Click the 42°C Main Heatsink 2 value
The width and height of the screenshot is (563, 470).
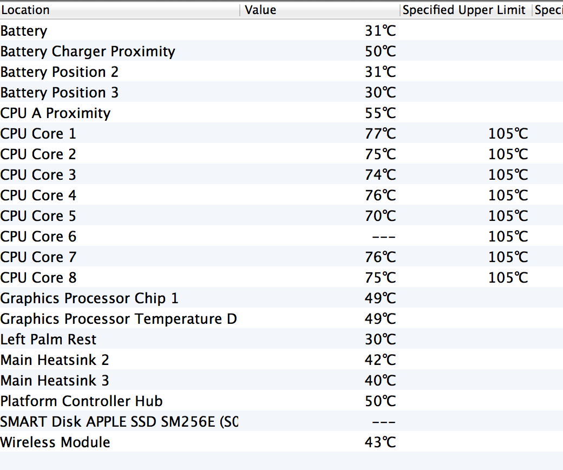pos(380,360)
